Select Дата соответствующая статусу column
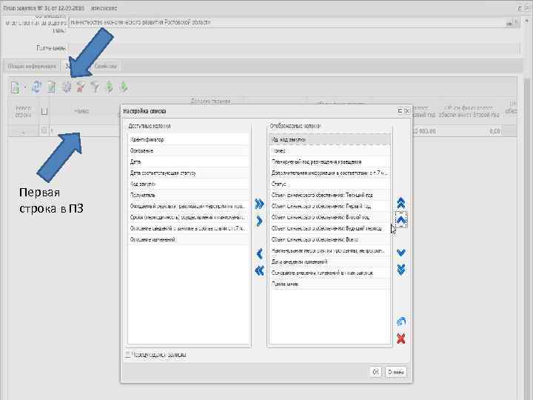Screen dimensions: 533x400 [189, 173]
